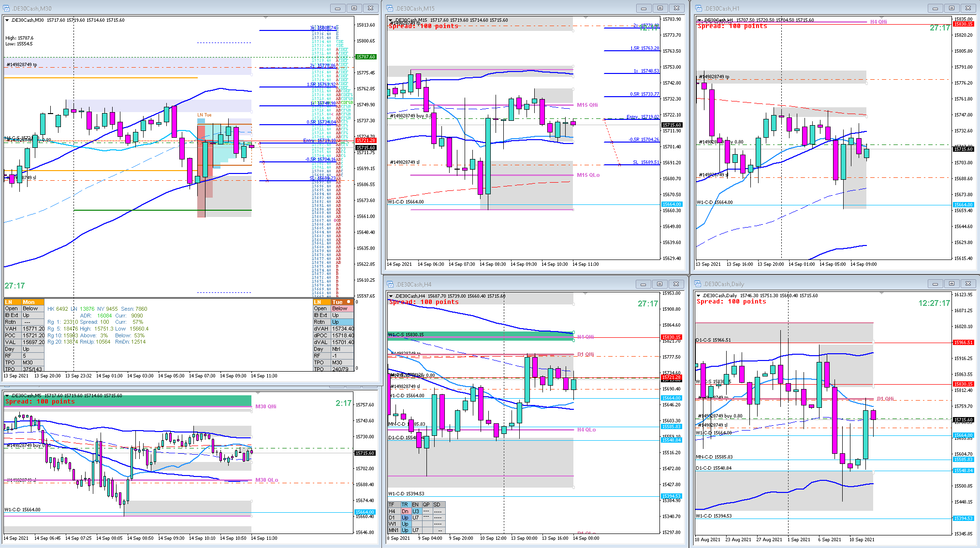Click the red 15830.15 price label on H4 axis
The height and width of the screenshot is (548, 980).
pyautogui.click(x=671, y=337)
